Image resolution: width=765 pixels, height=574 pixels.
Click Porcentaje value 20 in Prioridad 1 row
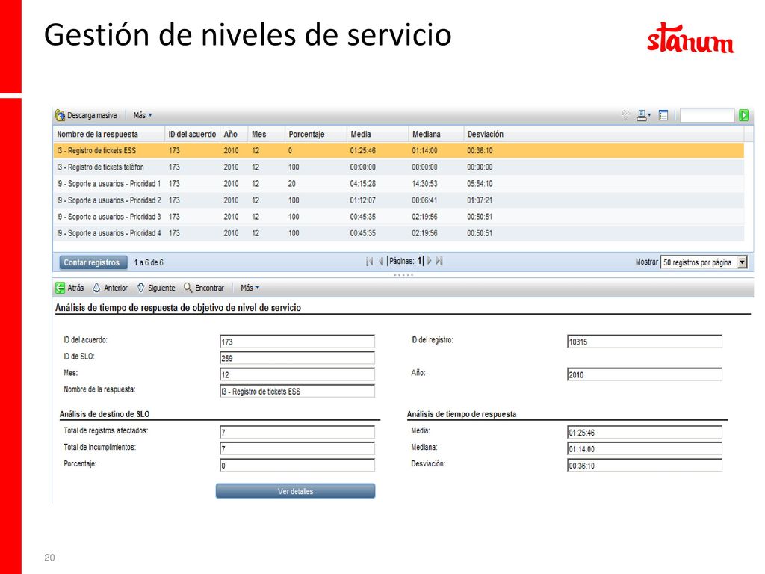pyautogui.click(x=292, y=184)
